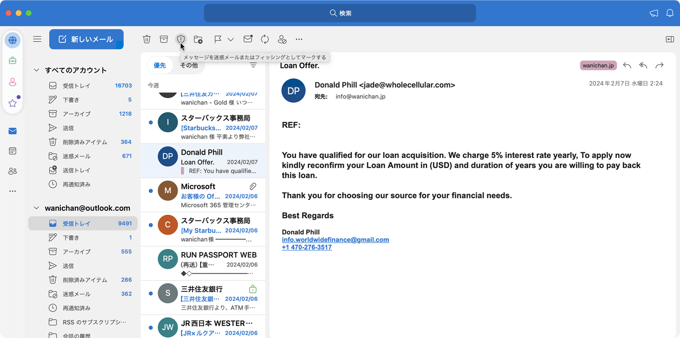Open 三井住友銀行 message dated 2024/02/06
Viewport: 680px width, 338px height.
point(203,298)
